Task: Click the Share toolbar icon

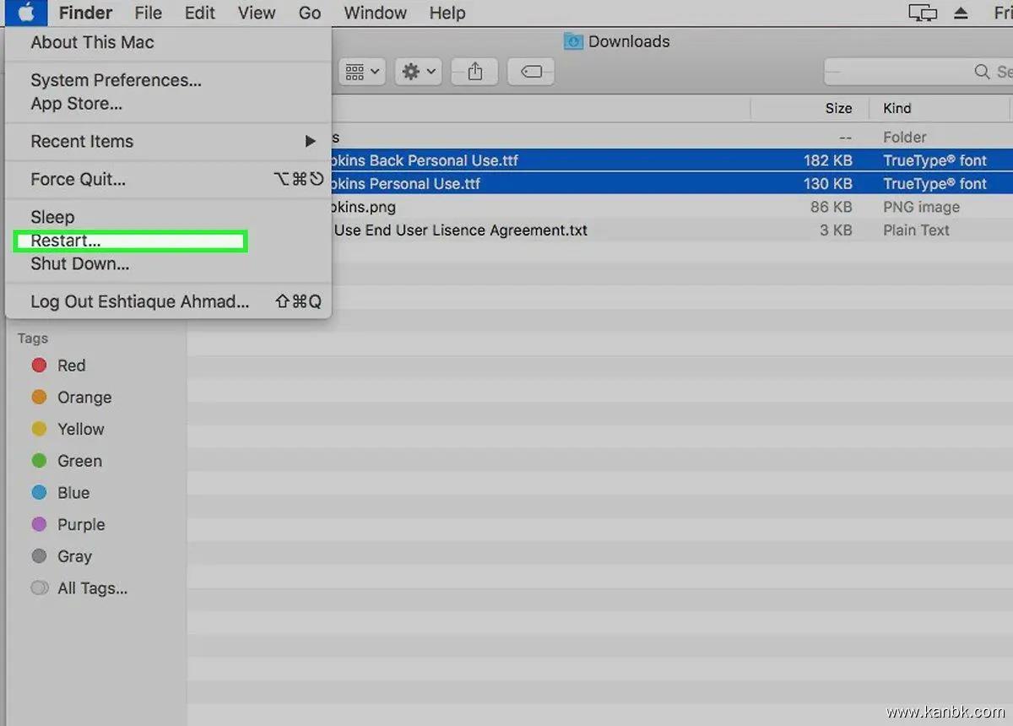Action: [474, 73]
